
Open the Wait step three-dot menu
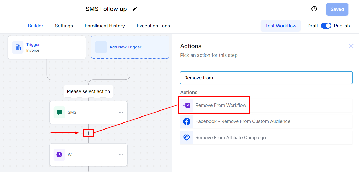click(x=121, y=155)
